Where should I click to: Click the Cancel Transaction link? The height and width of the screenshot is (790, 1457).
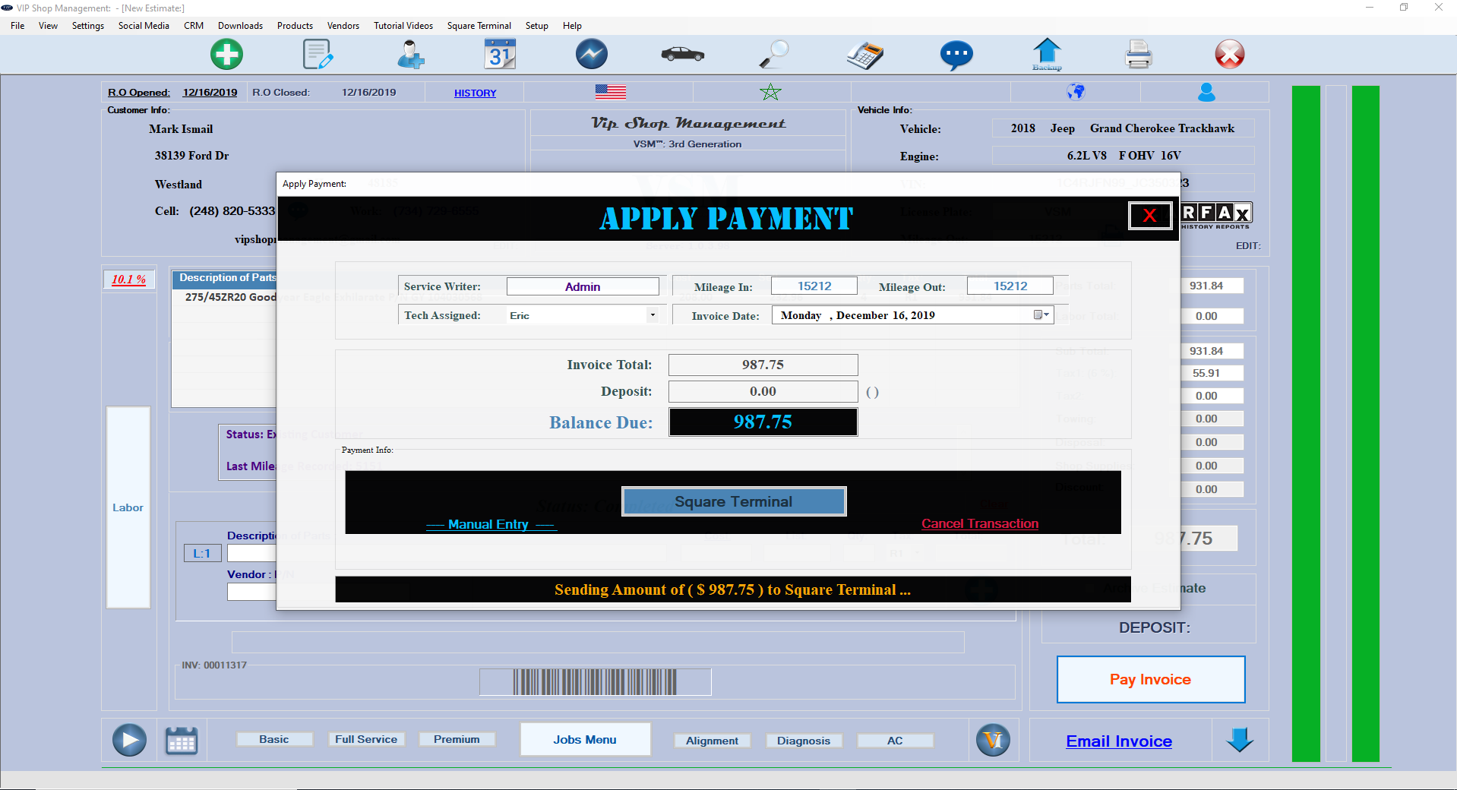980,523
